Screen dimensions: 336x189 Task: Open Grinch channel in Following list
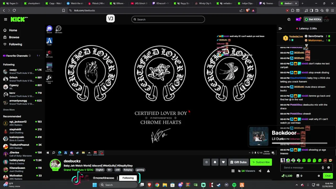point(22,79)
